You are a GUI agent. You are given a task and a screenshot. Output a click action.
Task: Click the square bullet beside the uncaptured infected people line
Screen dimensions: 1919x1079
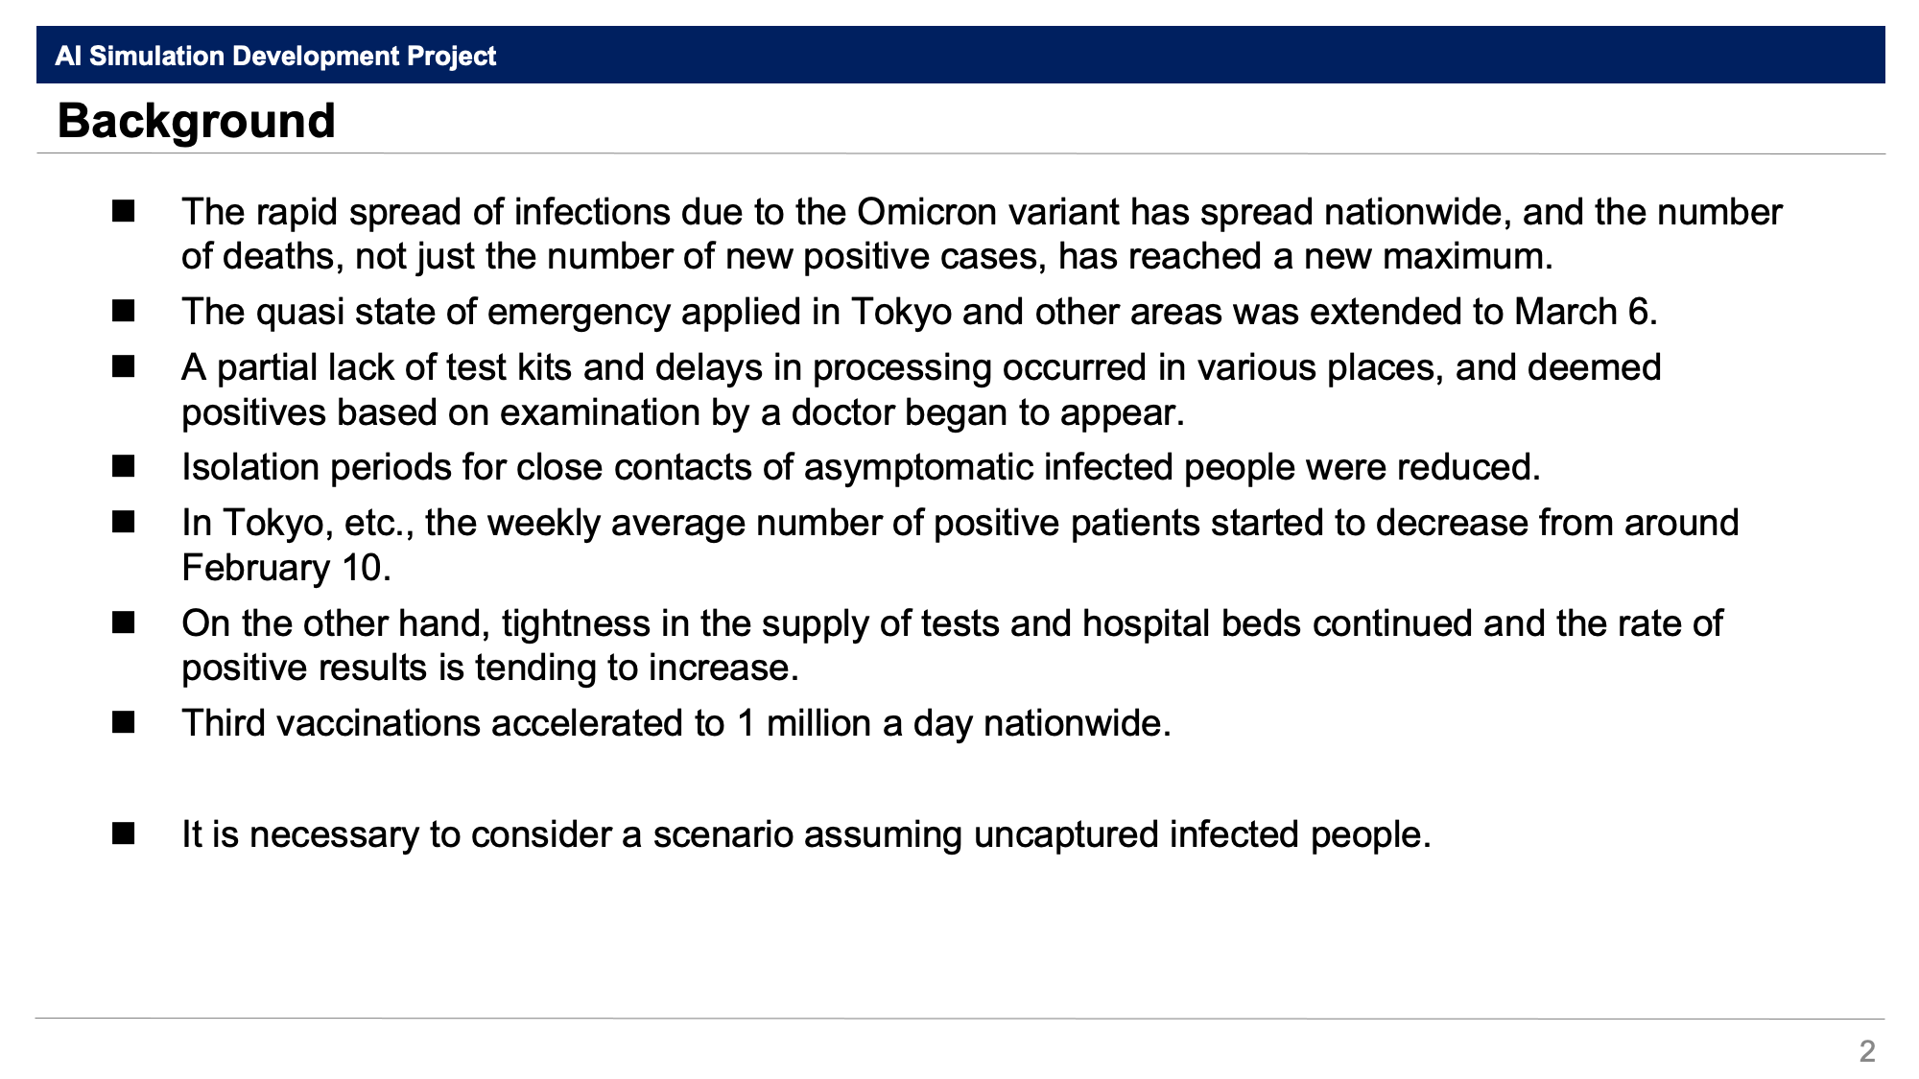click(123, 833)
